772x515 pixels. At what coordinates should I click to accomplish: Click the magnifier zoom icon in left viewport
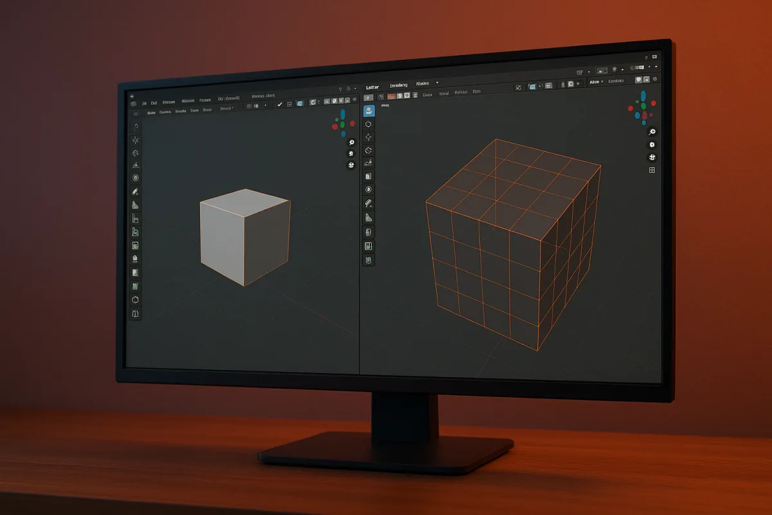click(351, 142)
